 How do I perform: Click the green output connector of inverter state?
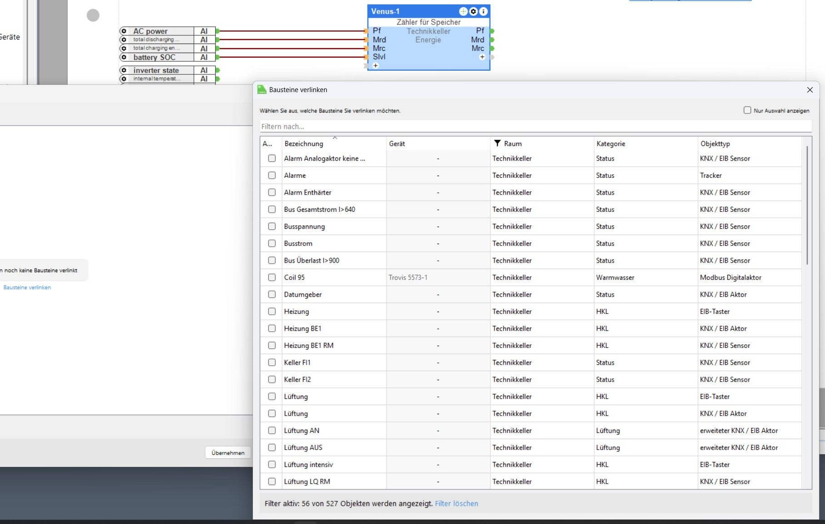[x=217, y=70]
